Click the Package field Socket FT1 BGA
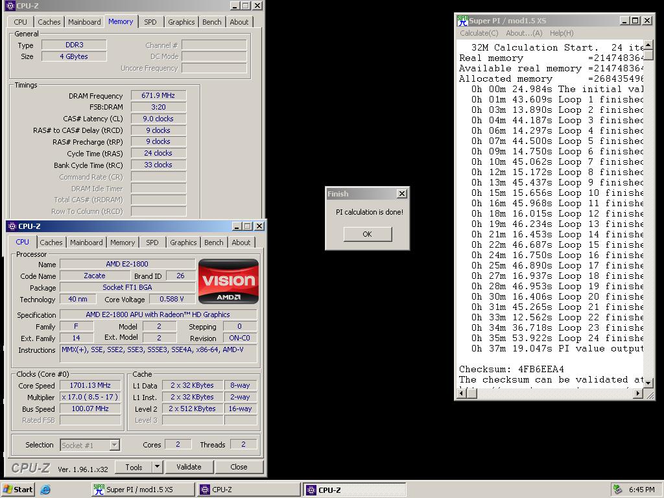This screenshot has width=664, height=498. (127, 287)
